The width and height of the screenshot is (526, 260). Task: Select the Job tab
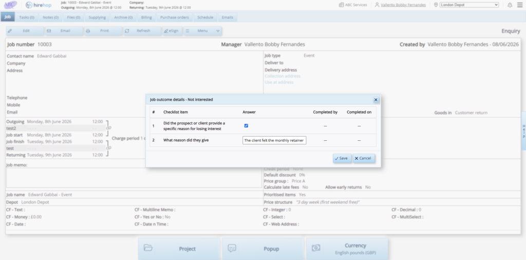8,17
